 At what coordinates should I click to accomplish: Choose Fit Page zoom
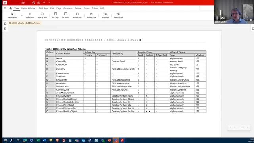coord(56,15)
